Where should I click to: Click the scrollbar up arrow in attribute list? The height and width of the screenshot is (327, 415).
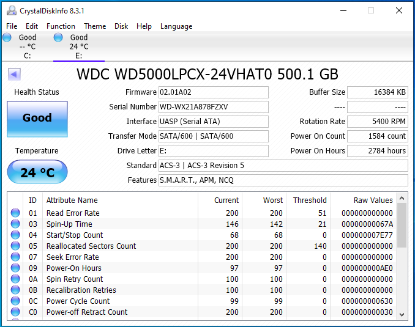[402, 199]
